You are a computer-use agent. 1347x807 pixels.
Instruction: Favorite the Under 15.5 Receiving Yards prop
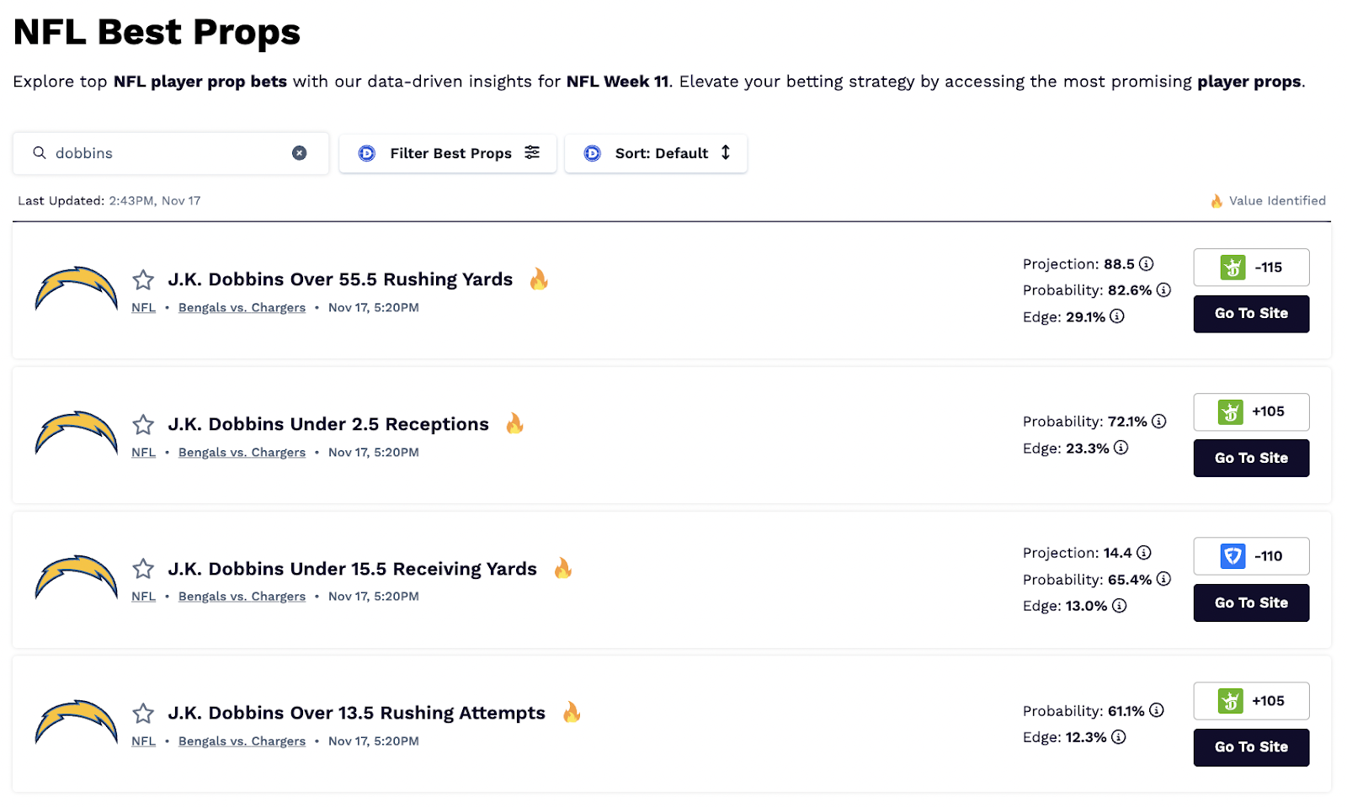[x=143, y=569]
